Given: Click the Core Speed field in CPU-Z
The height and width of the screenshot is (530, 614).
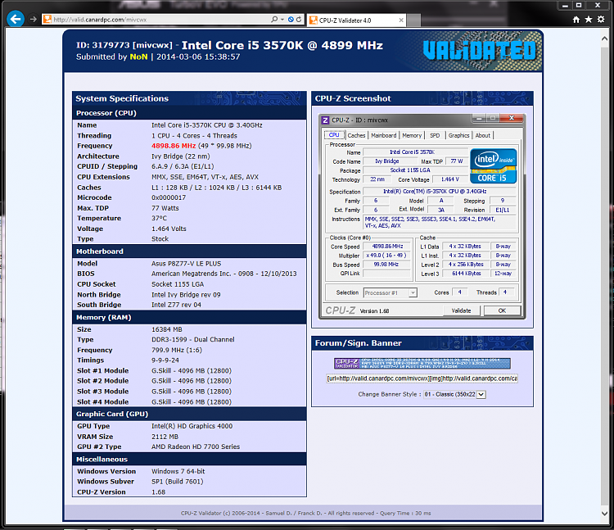Looking at the screenshot, I should tap(387, 247).
